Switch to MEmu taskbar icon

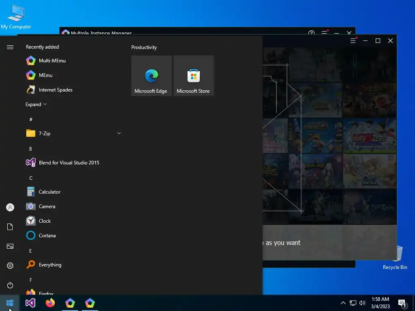click(x=90, y=303)
